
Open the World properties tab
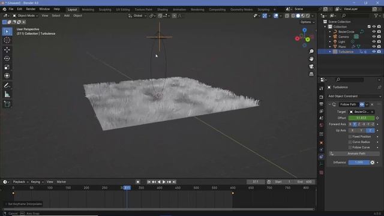coord(322,125)
